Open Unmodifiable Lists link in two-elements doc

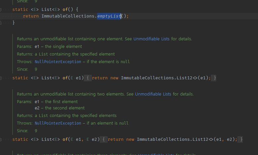[153, 94]
